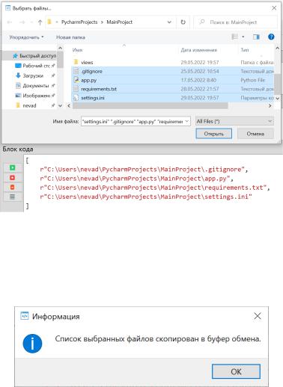The height and width of the screenshot is (387, 283).
Task: Open the All Files (*) type dropdown
Action: click(x=234, y=121)
